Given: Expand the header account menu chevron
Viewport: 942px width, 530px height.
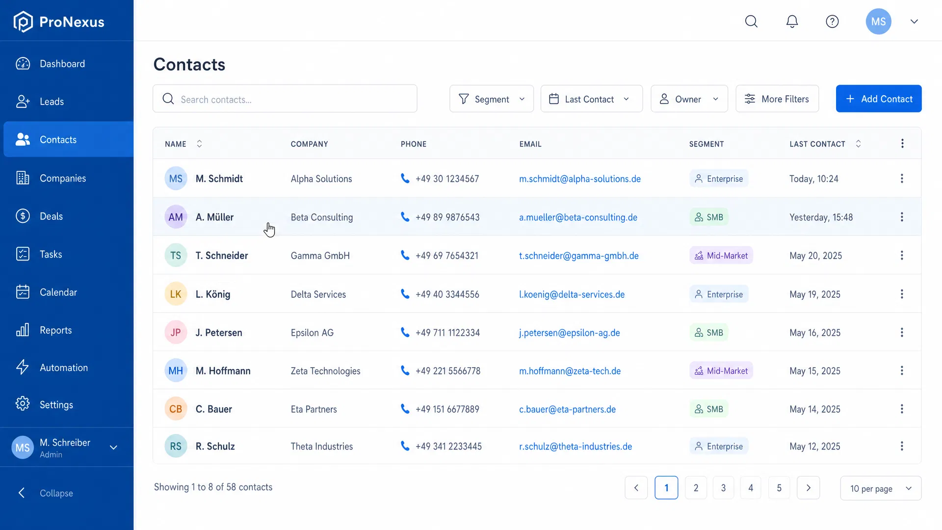Looking at the screenshot, I should (914, 22).
